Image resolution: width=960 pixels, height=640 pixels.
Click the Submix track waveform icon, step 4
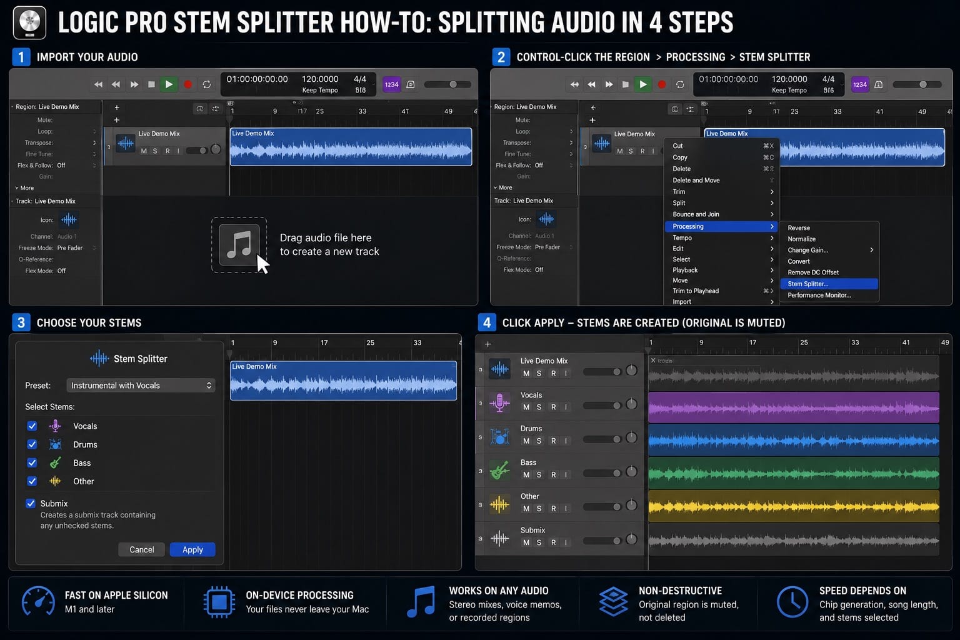click(x=499, y=537)
